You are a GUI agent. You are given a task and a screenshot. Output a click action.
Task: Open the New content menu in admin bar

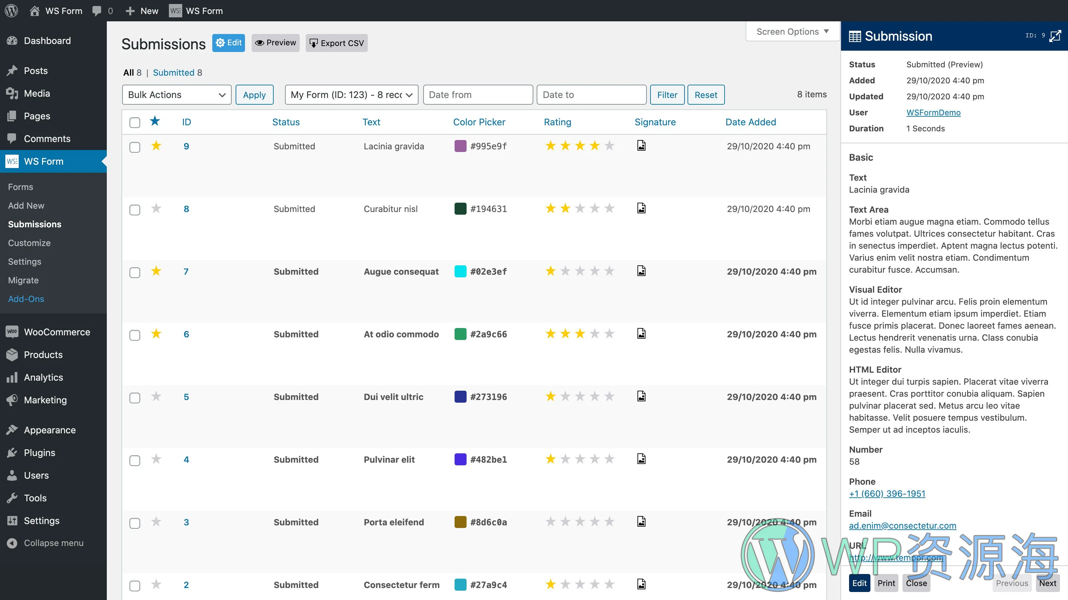[142, 11]
